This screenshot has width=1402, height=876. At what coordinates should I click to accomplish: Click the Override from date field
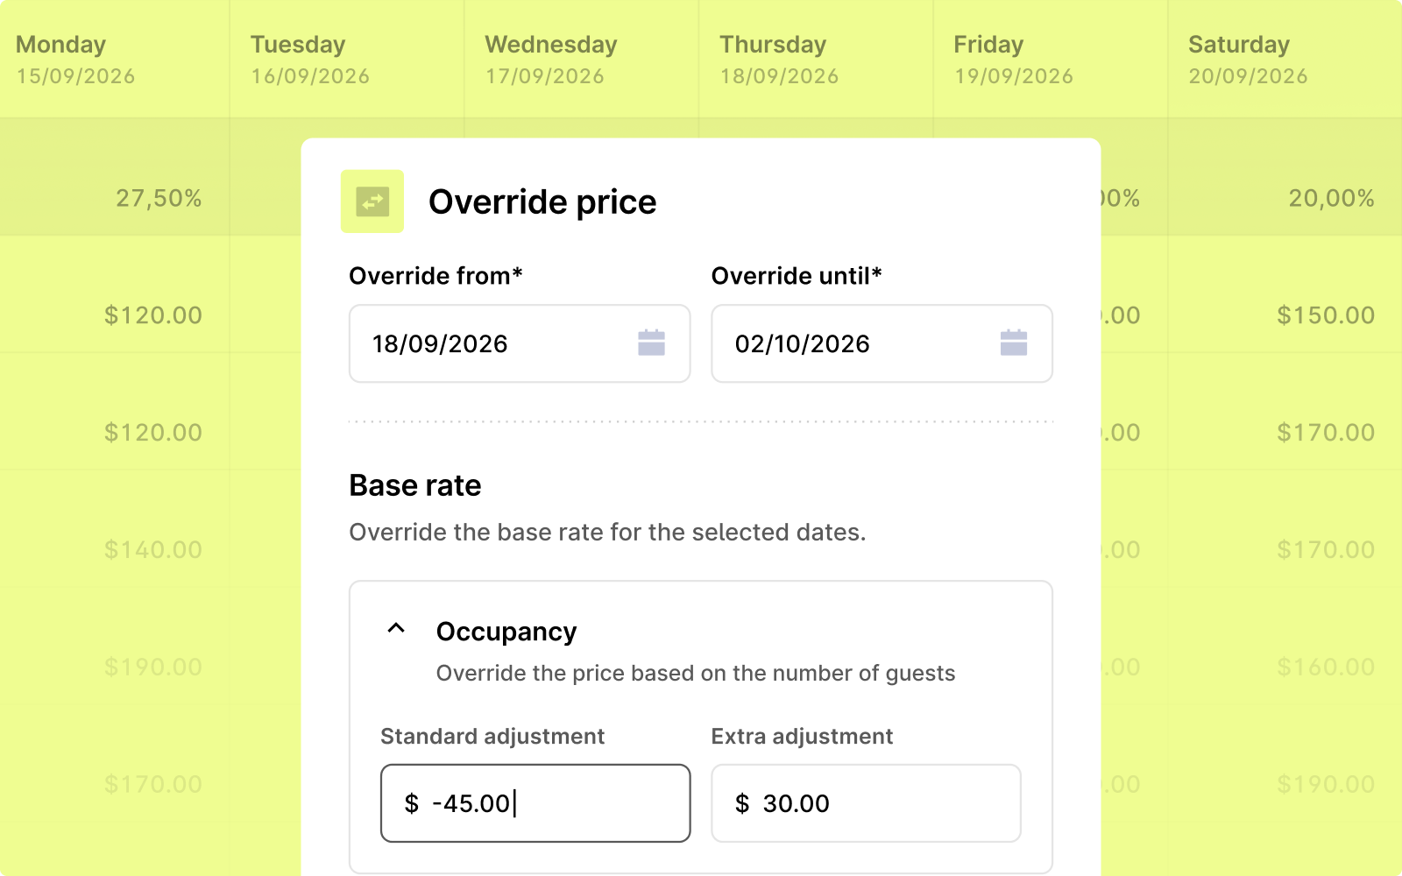[x=491, y=343]
